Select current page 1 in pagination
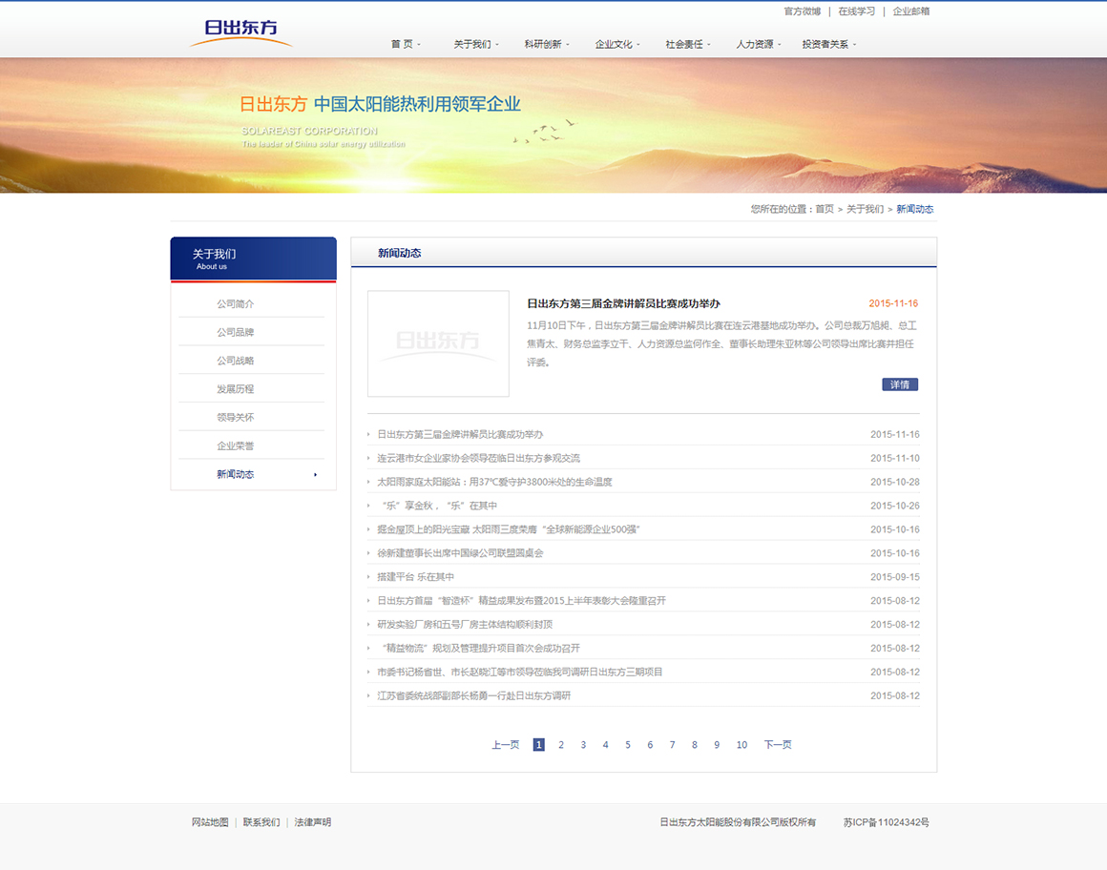The height and width of the screenshot is (870, 1107). pos(538,744)
